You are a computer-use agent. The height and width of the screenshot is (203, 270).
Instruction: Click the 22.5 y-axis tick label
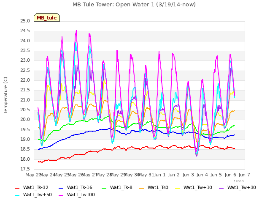click(25, 71)
